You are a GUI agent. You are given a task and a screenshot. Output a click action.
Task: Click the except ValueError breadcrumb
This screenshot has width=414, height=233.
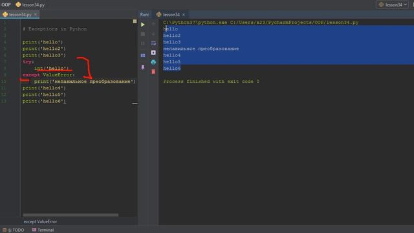[40, 221]
